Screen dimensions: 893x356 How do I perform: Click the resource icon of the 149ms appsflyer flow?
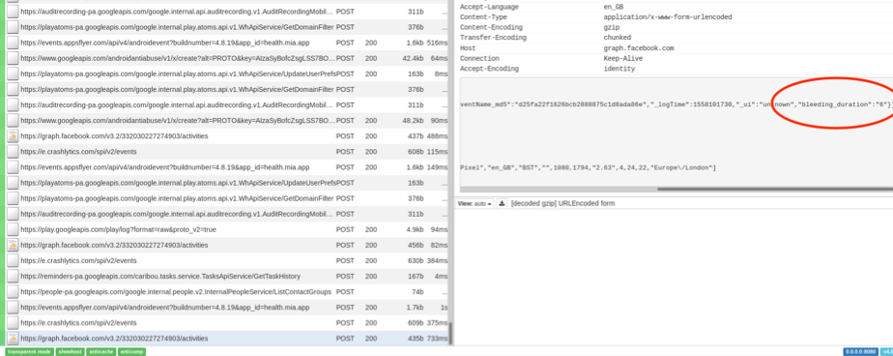tap(13, 167)
